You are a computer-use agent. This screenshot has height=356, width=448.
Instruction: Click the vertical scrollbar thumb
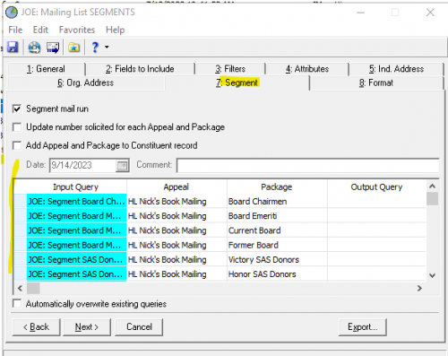pos(432,199)
